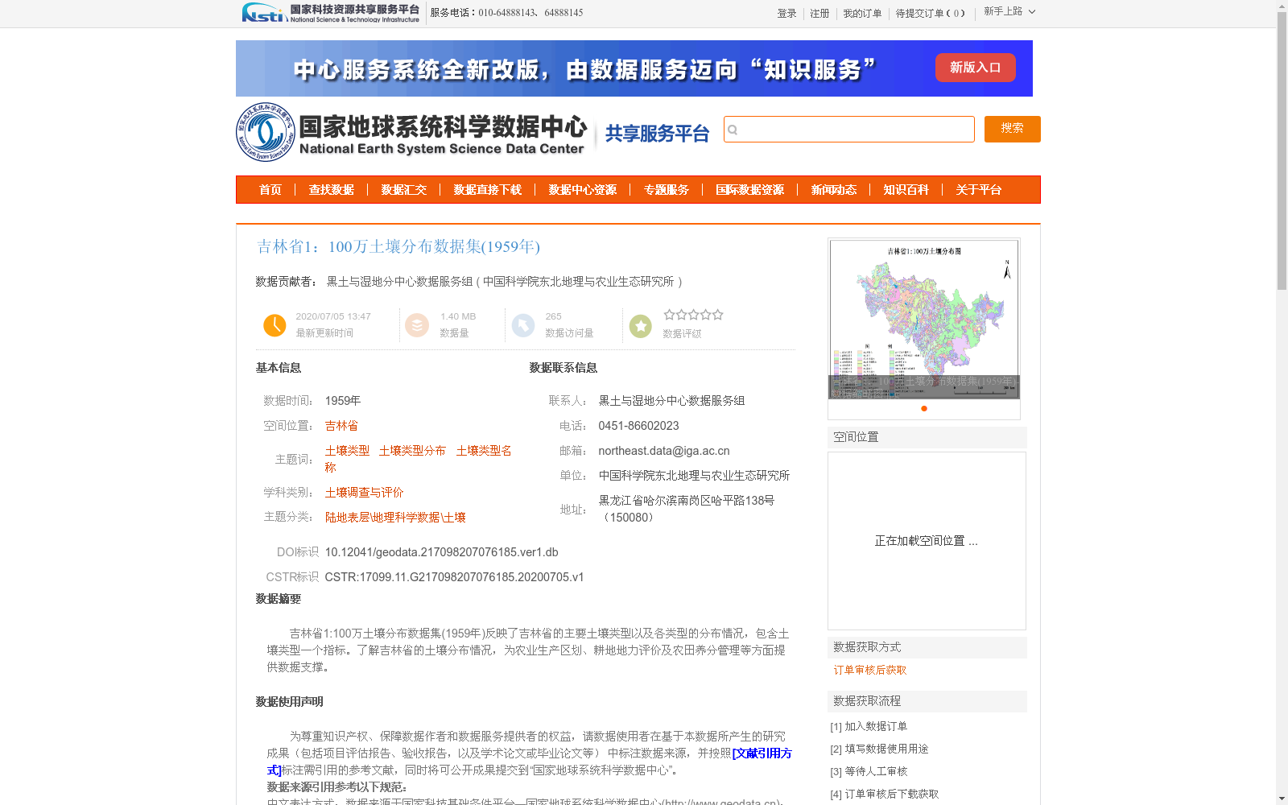Viewport: 1288px width, 805px height.
Task: Open 国际数据资源 menu item
Action: 750,190
